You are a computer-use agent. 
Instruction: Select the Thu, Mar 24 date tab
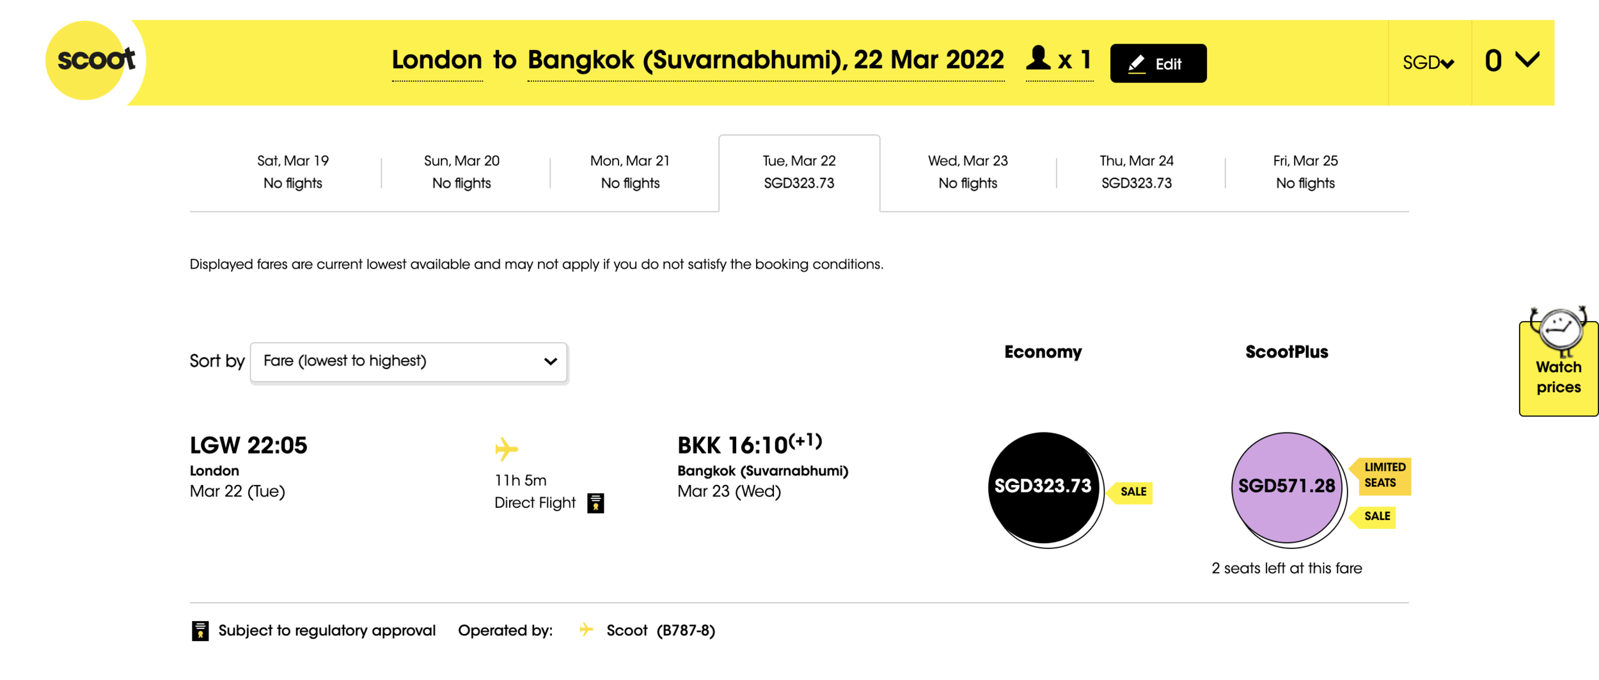coord(1136,172)
